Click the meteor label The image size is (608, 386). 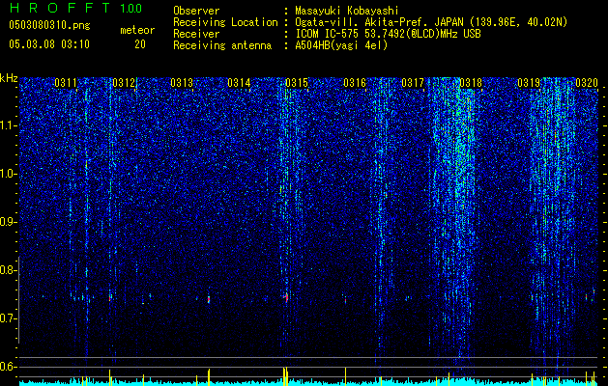137,30
